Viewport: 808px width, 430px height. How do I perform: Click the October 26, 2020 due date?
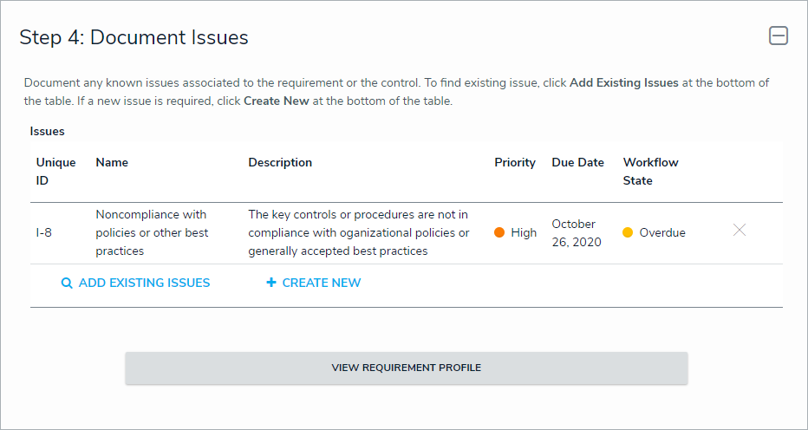point(576,232)
